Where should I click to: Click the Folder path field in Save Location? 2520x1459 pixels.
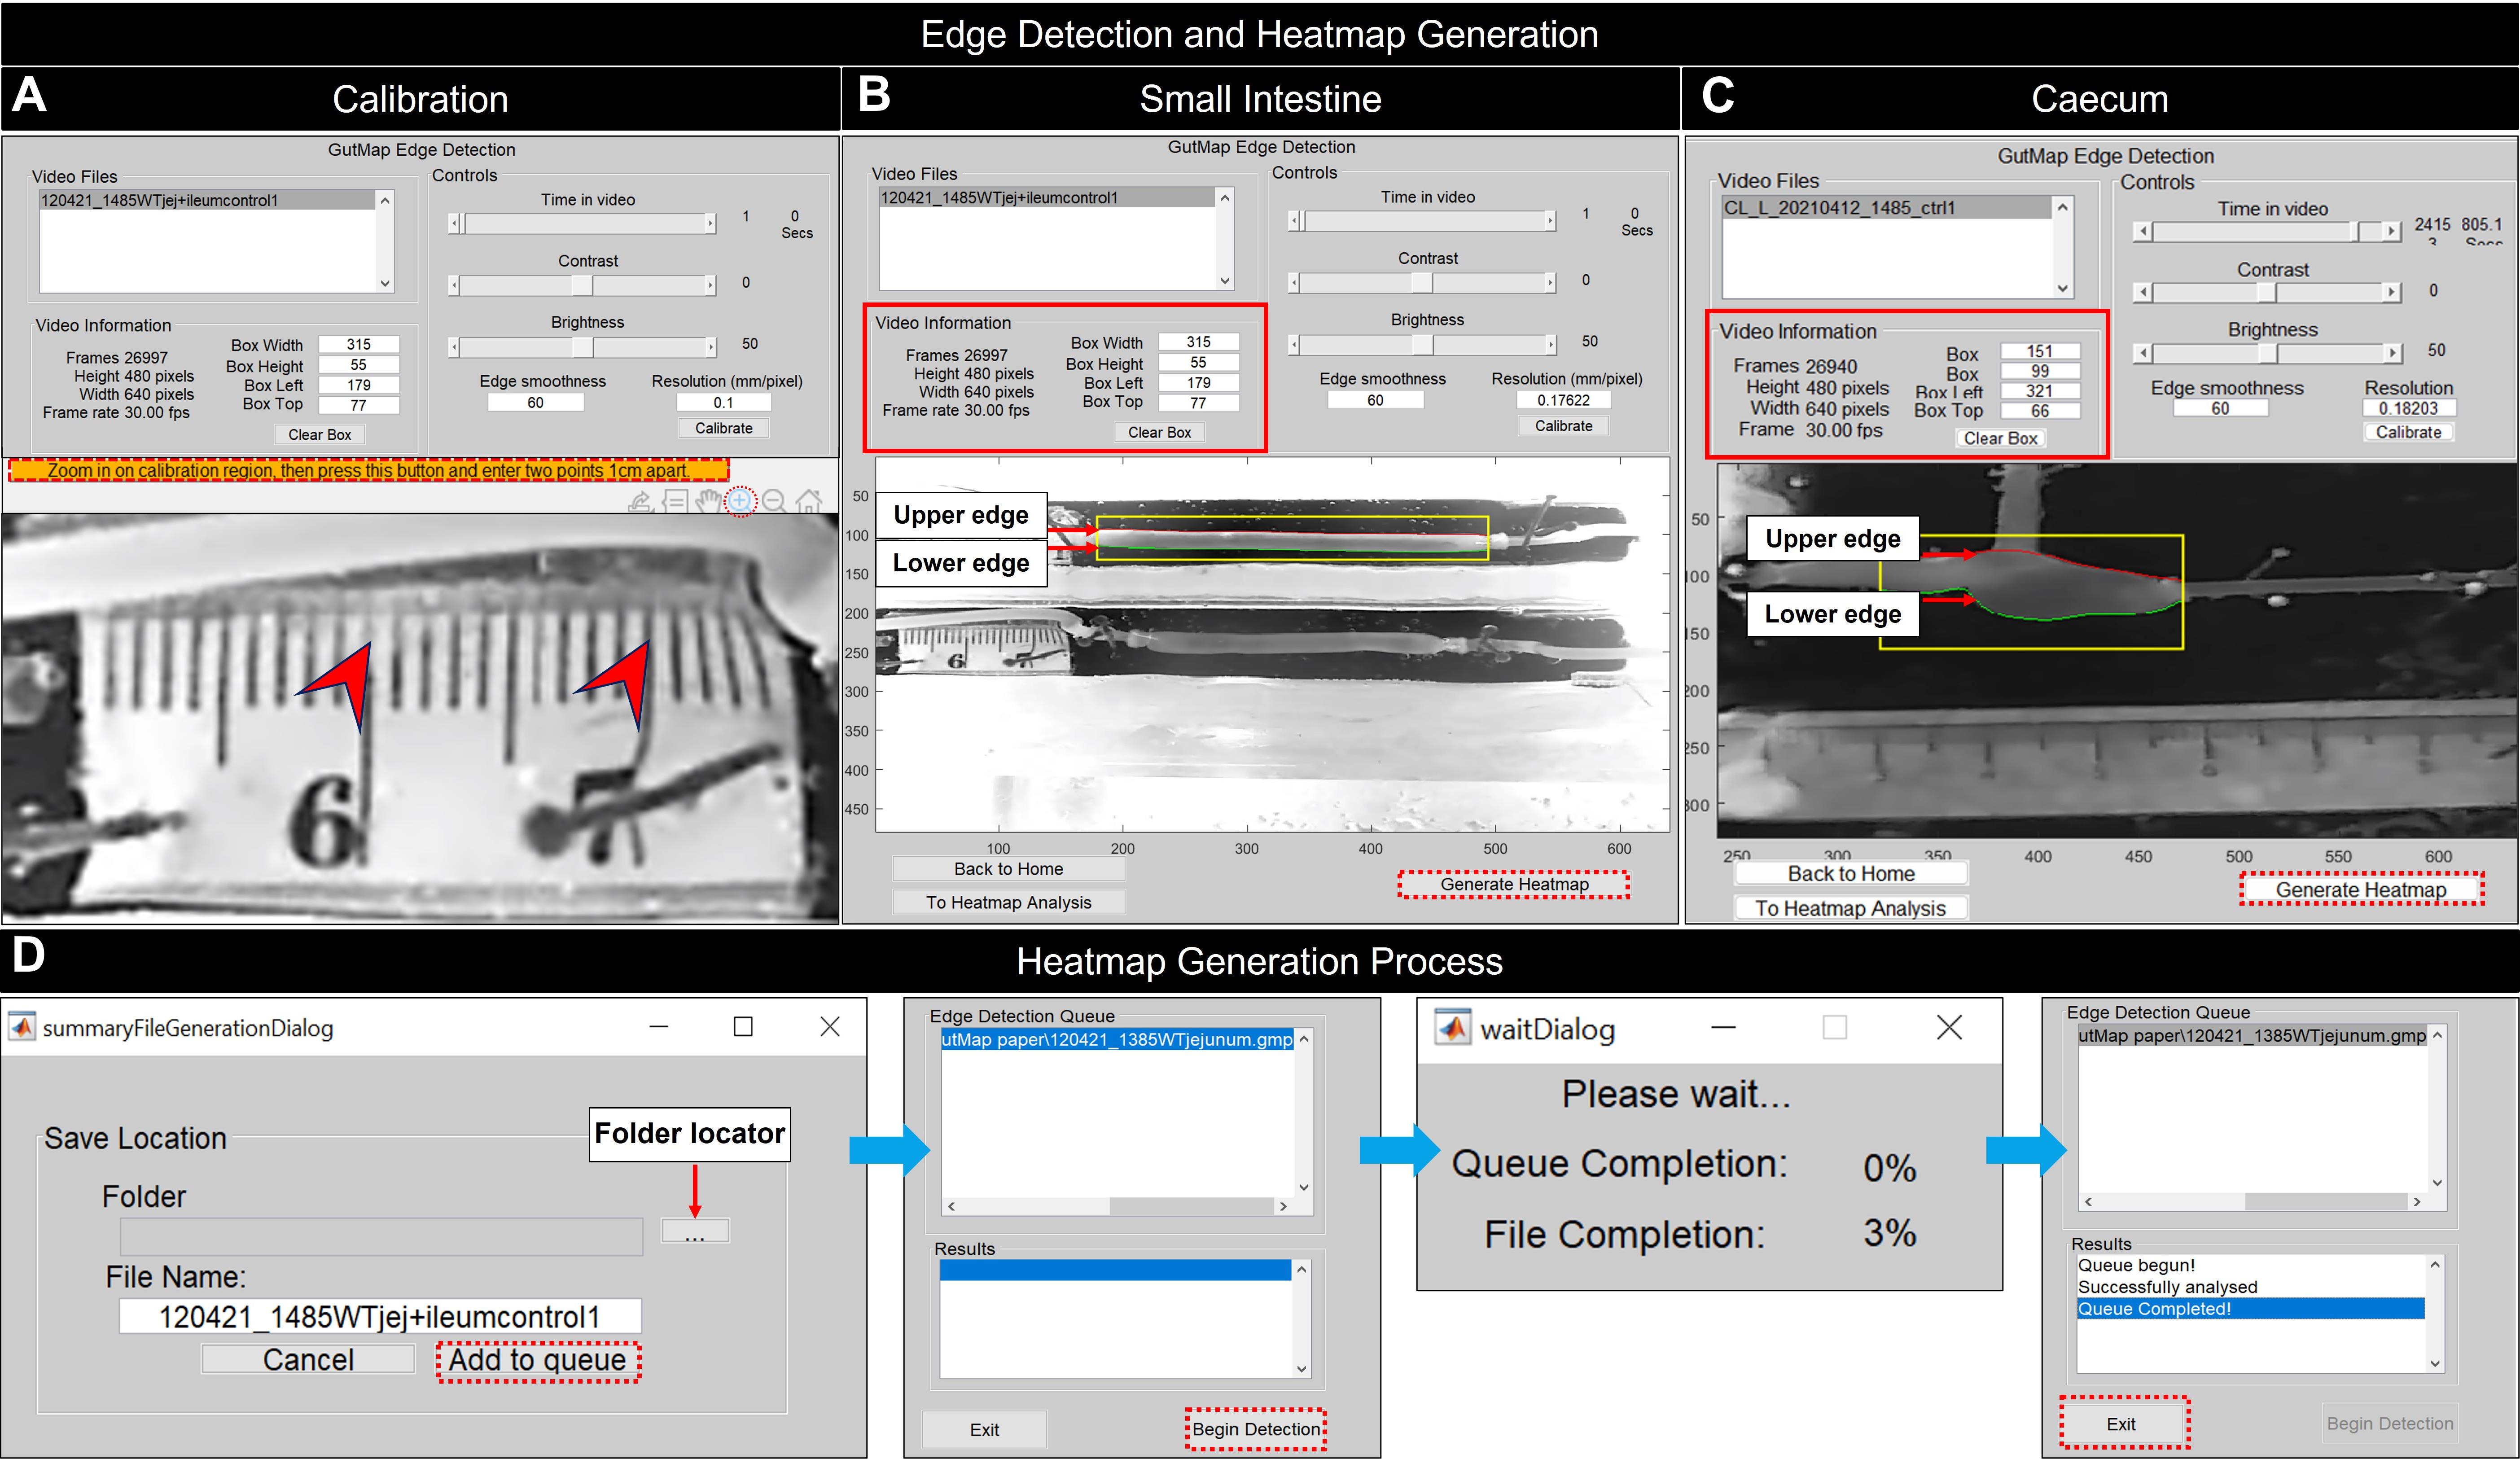click(x=381, y=1237)
